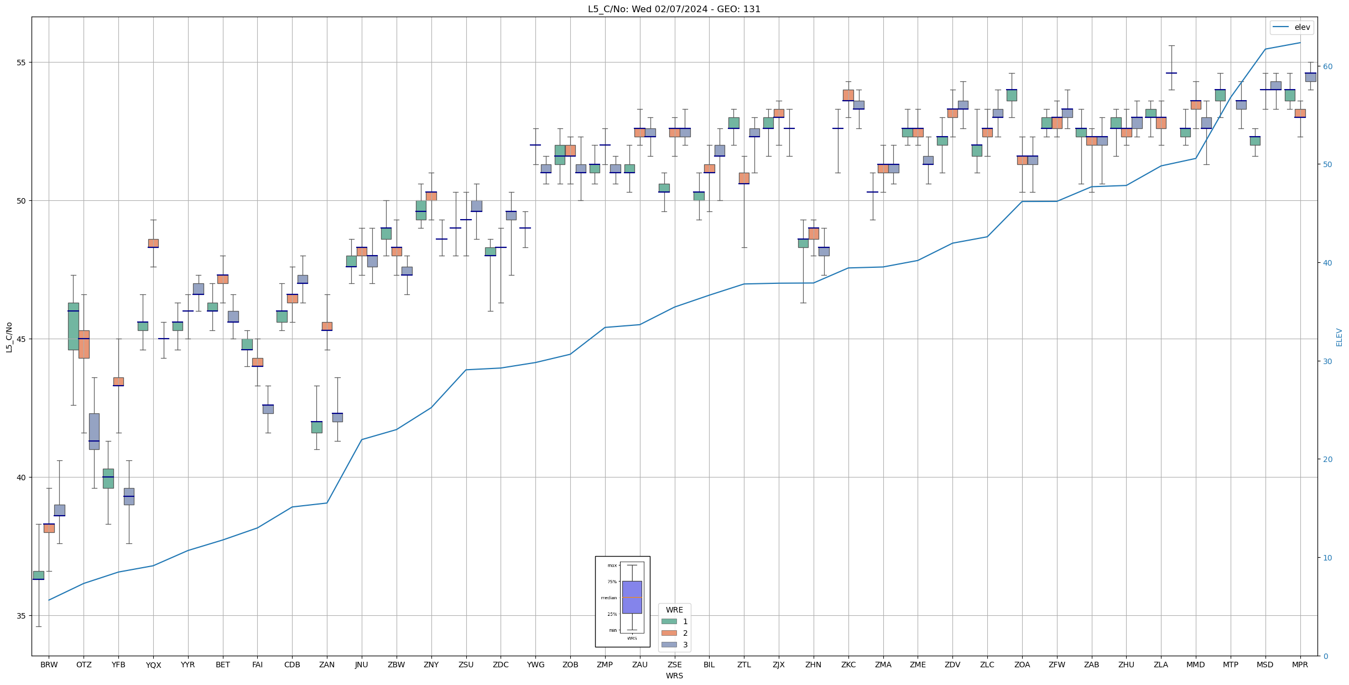Click the green ZAN box plot
This screenshot has width=1349, height=685.
point(316,427)
